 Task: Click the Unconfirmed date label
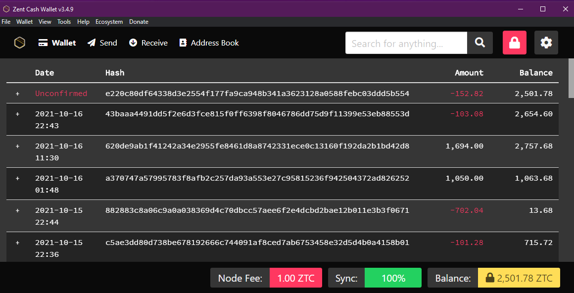[x=61, y=94]
